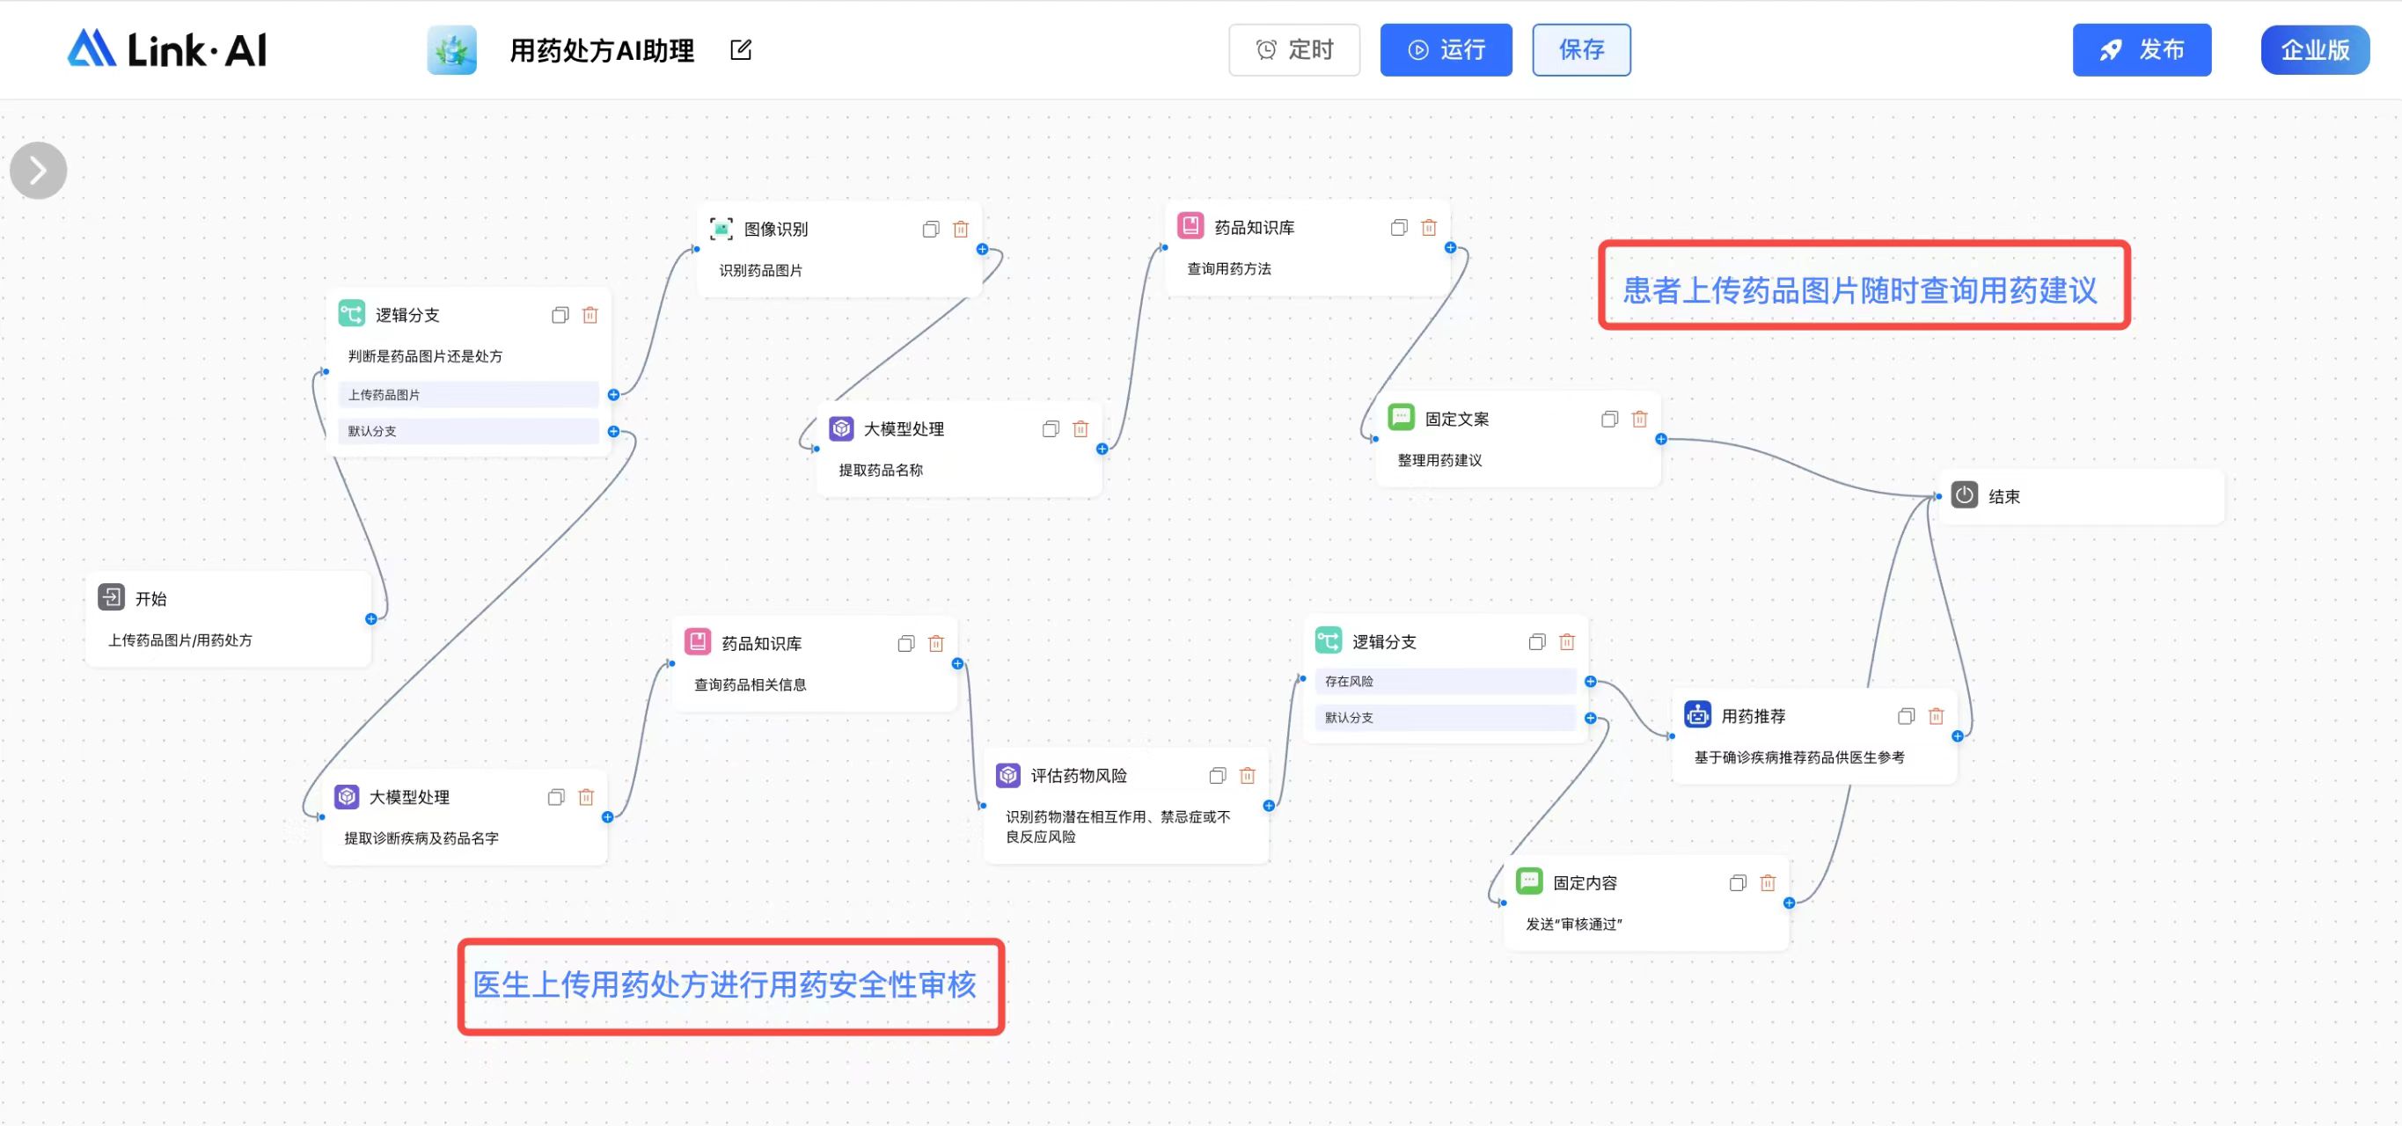The image size is (2402, 1126).
Task: Delete the 逻辑分支 判断是药品图片还是处方 node
Action: pos(590,315)
